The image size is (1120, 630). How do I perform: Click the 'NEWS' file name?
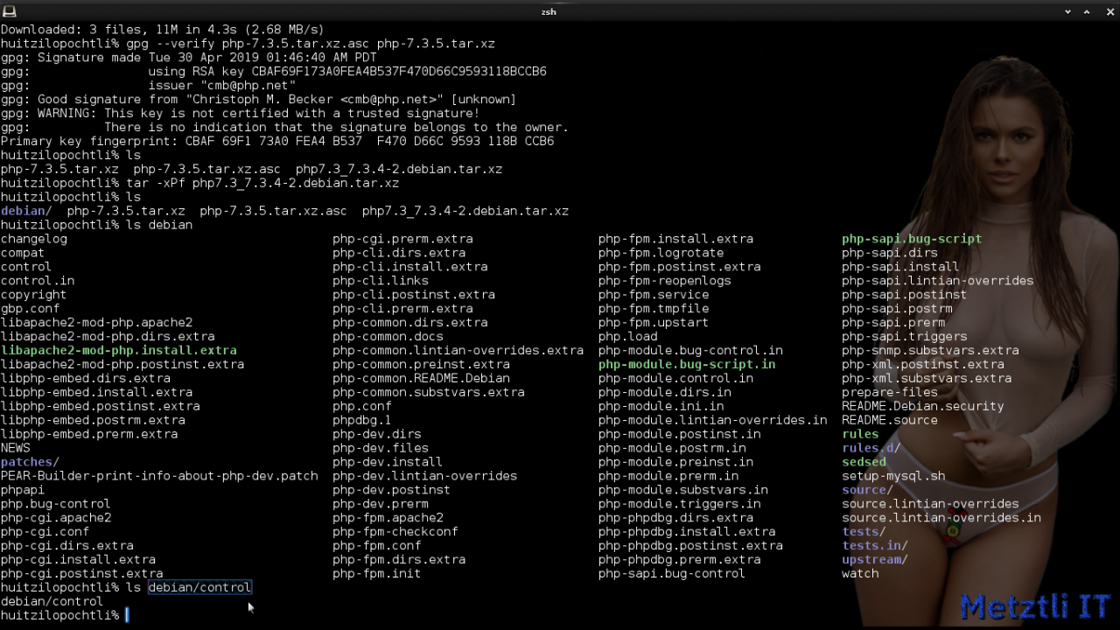click(16, 448)
